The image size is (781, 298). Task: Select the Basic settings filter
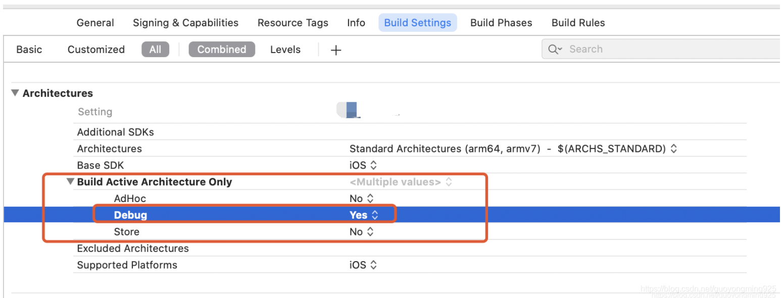(29, 49)
